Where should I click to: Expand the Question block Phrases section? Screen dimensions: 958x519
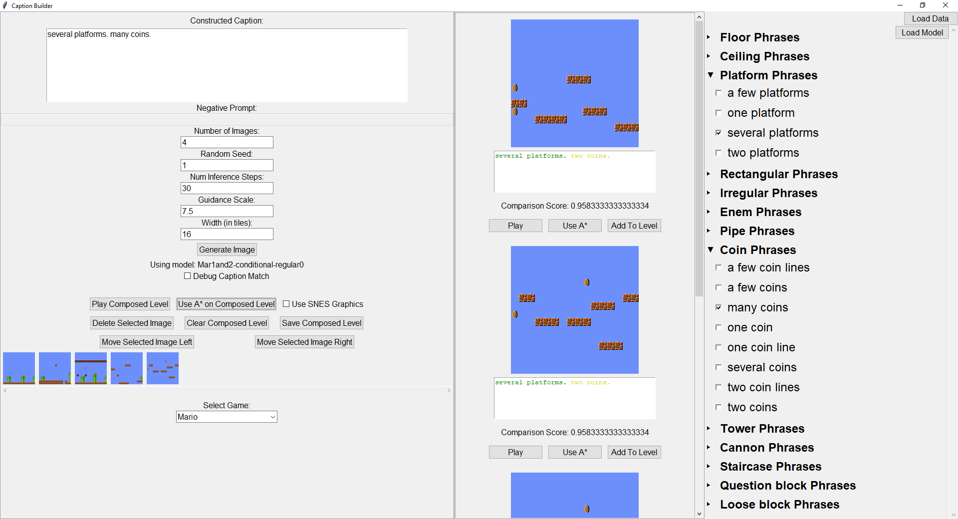pyautogui.click(x=709, y=485)
